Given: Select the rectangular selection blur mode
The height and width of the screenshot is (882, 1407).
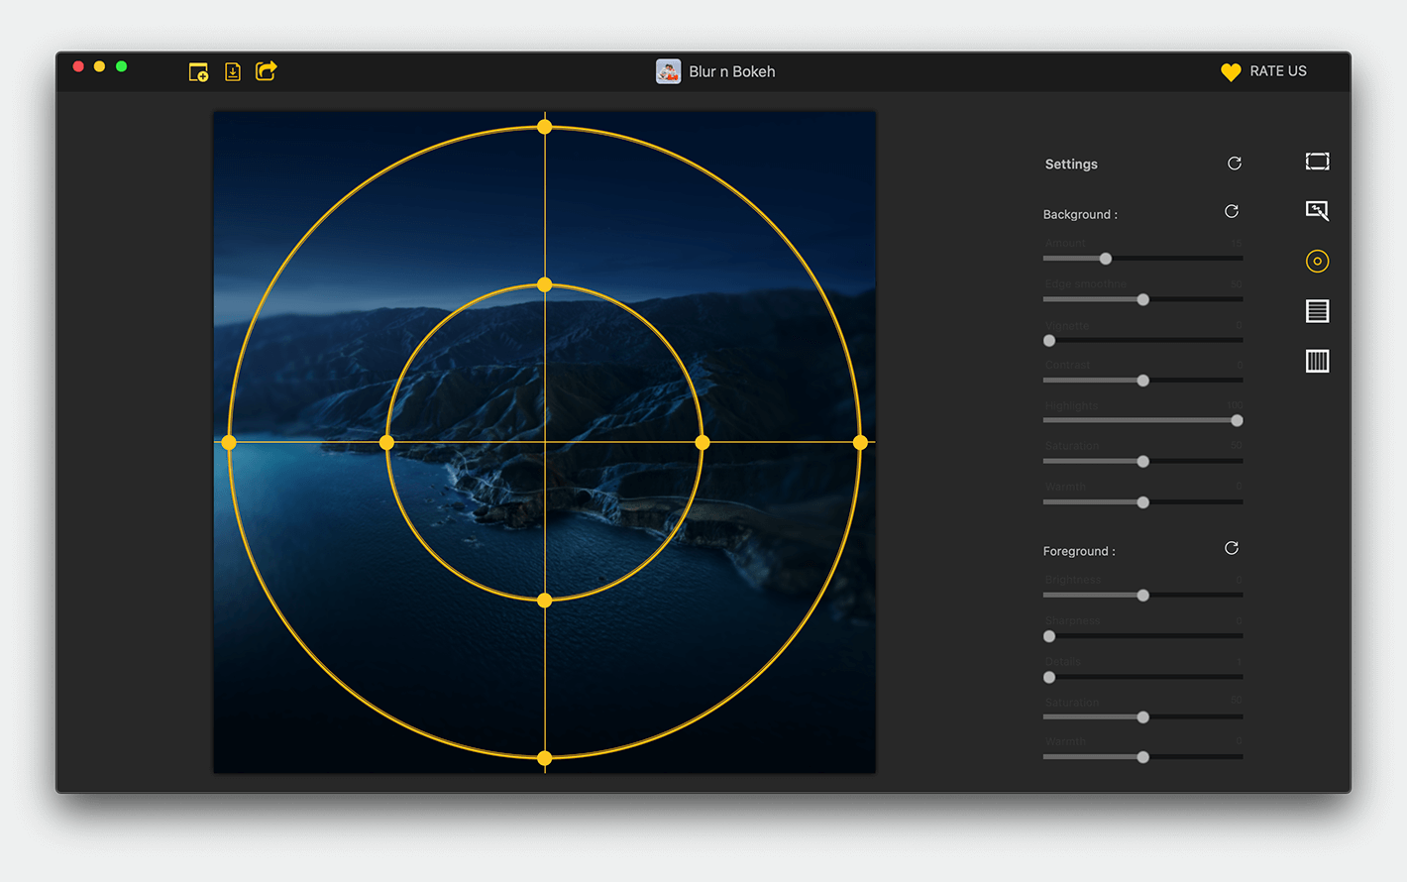Looking at the screenshot, I should click(1317, 162).
